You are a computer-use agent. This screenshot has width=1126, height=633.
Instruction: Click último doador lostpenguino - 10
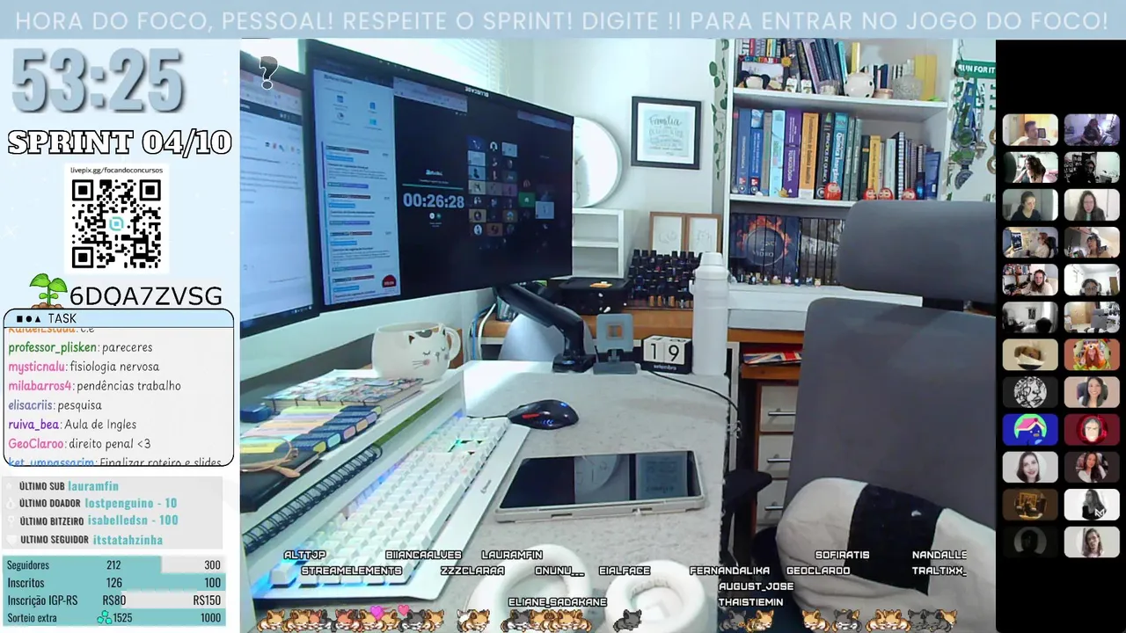pyautogui.click(x=131, y=504)
